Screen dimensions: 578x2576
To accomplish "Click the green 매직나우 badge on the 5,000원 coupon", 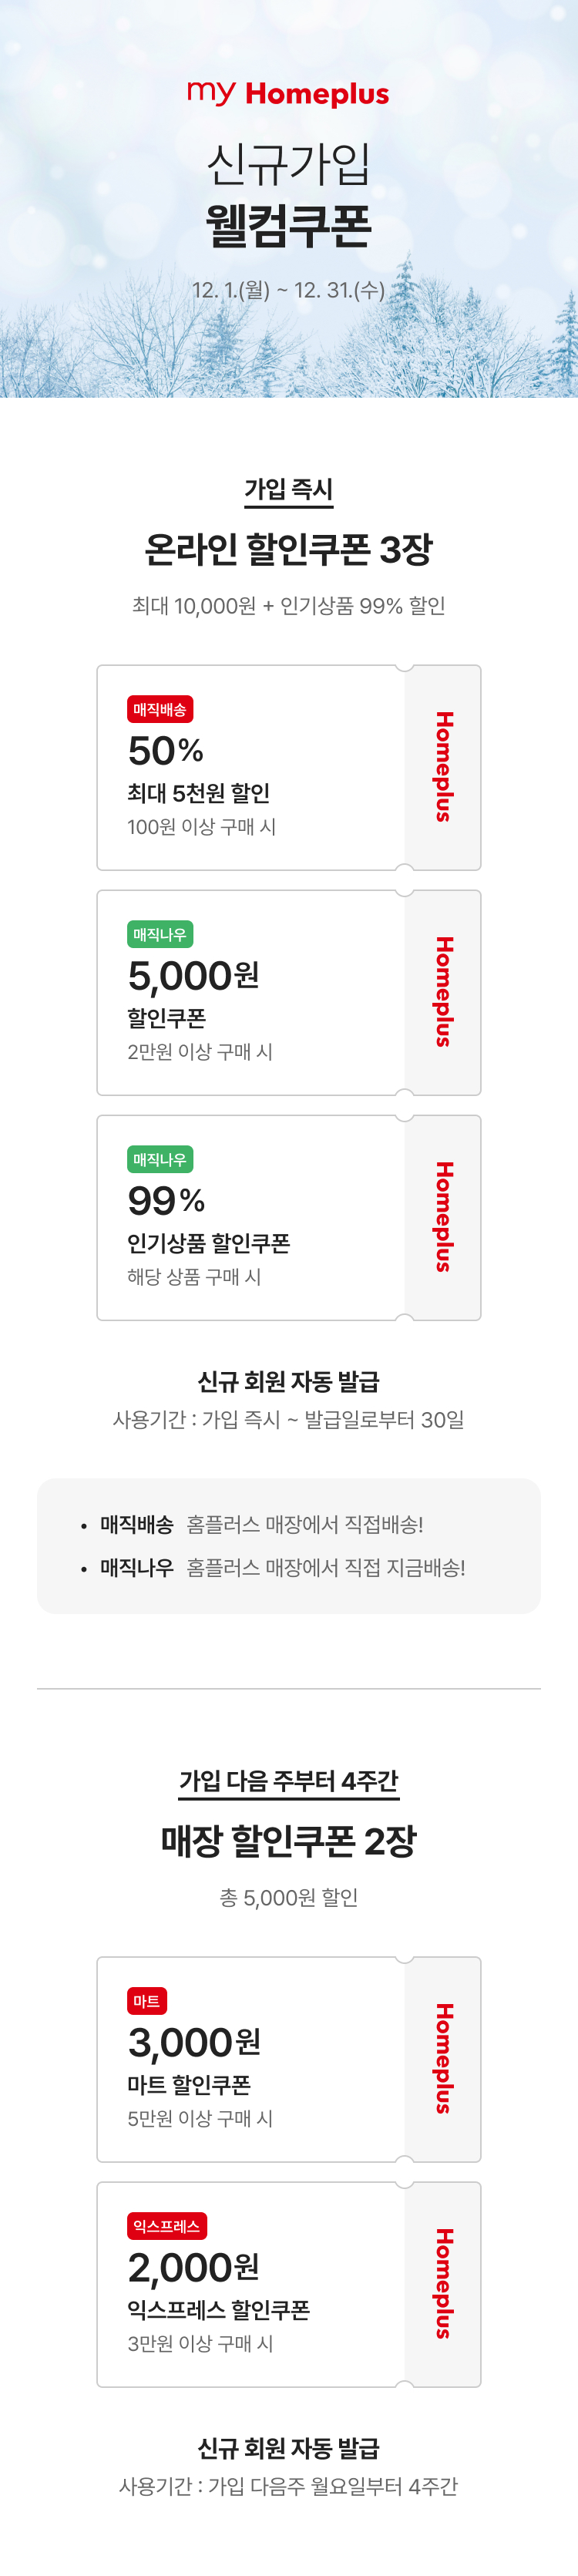I will point(160,934).
